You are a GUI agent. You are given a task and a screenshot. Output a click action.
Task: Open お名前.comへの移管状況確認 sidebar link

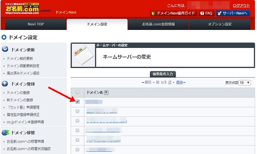29,149
